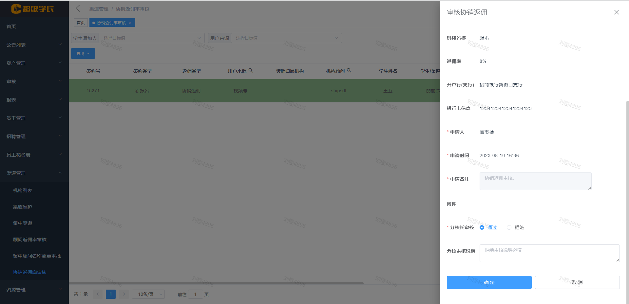
Task: Click the 超级学长 logo
Action: [32, 9]
